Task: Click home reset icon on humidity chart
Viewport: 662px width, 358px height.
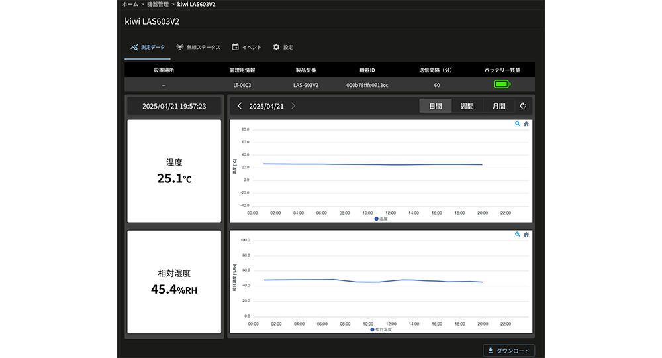Action: pyautogui.click(x=526, y=234)
